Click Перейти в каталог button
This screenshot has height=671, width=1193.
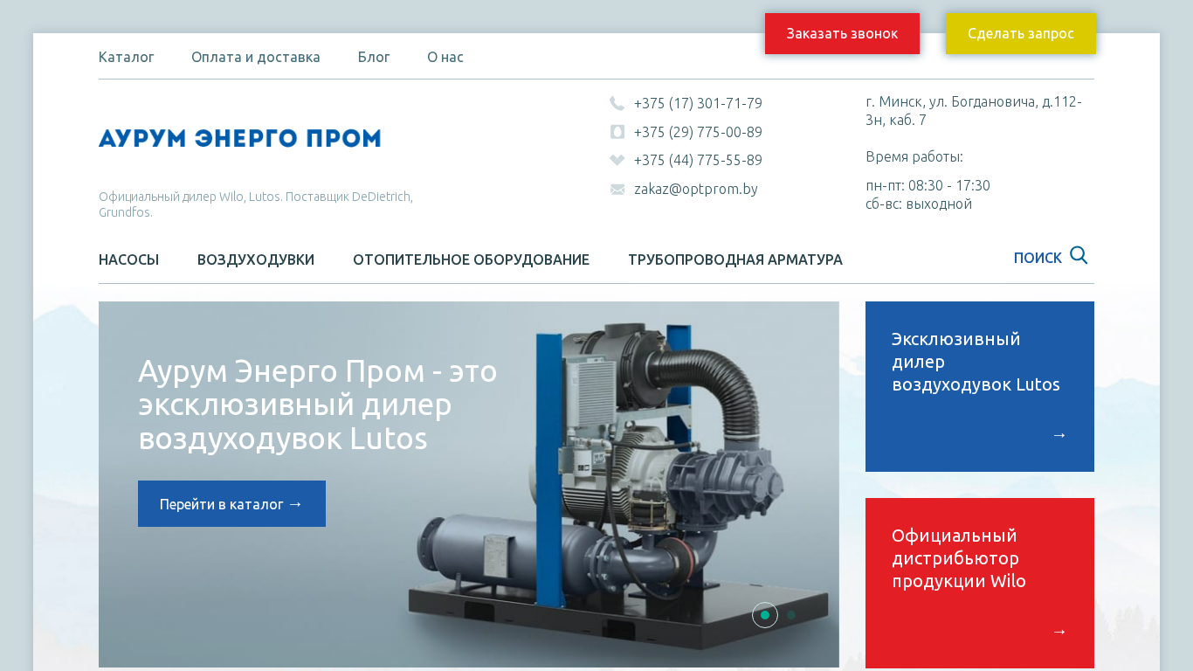[231, 504]
